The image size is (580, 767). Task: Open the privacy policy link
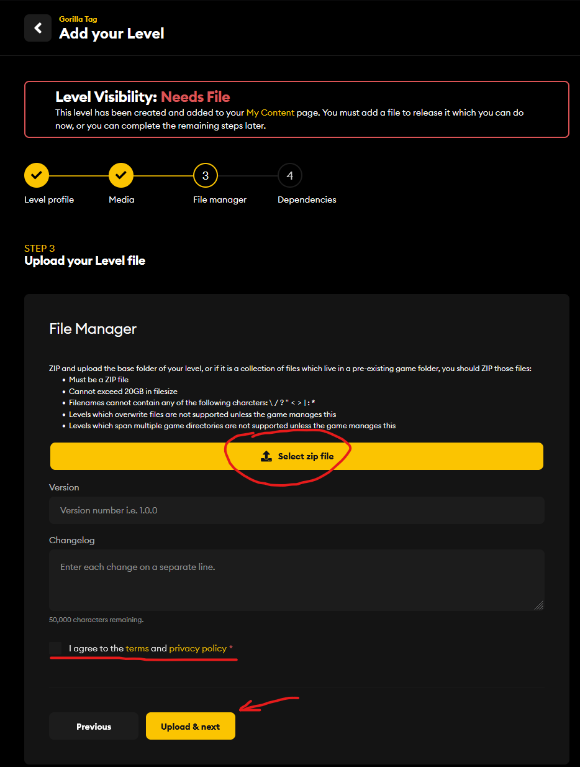pos(197,648)
